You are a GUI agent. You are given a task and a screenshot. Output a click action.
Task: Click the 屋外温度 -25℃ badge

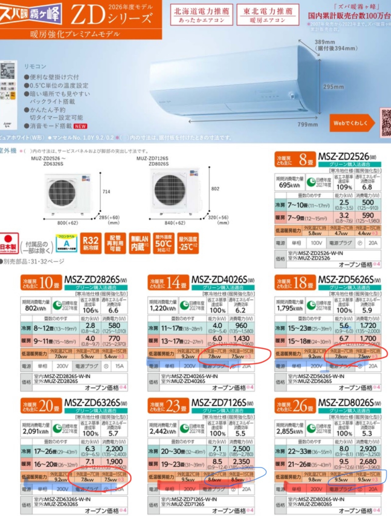pos(188,243)
